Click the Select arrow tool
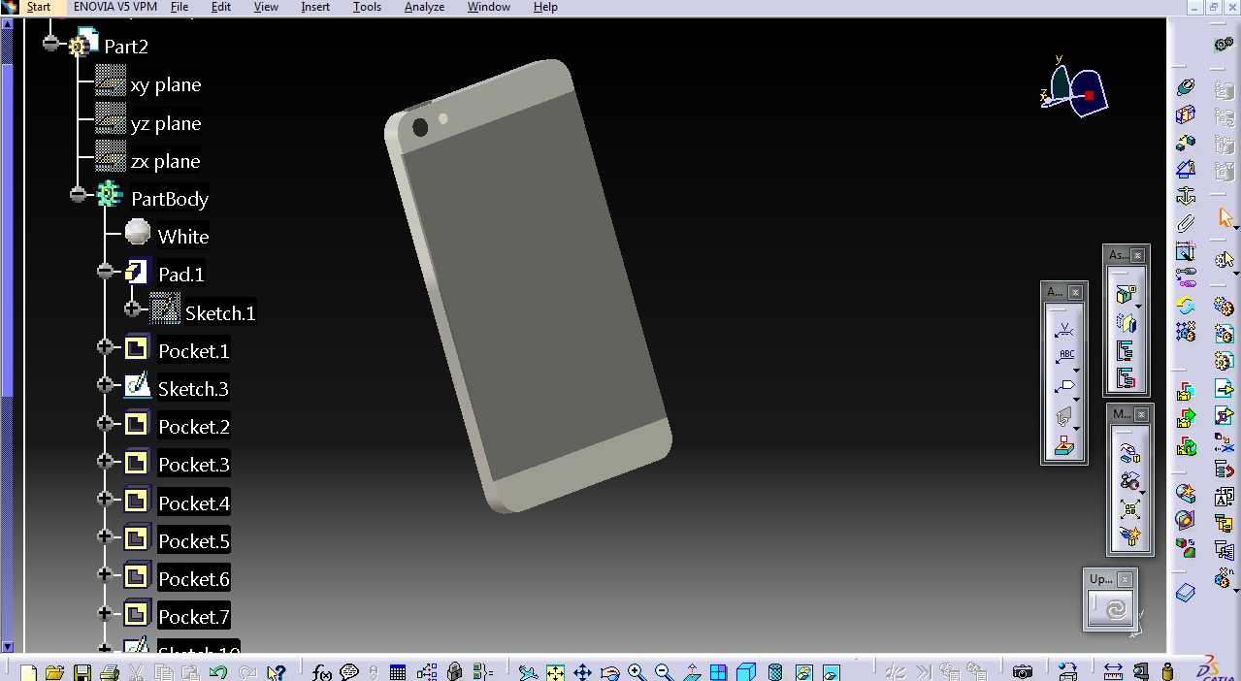This screenshot has width=1241, height=681. (x=1225, y=219)
